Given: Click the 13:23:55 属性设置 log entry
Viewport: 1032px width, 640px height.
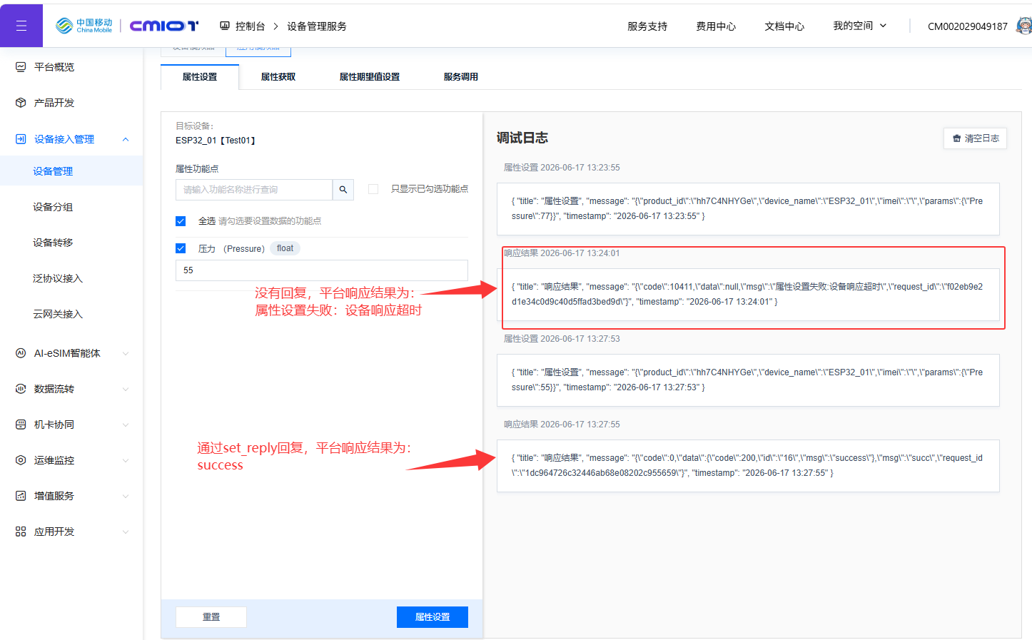Looking at the screenshot, I should pos(748,209).
